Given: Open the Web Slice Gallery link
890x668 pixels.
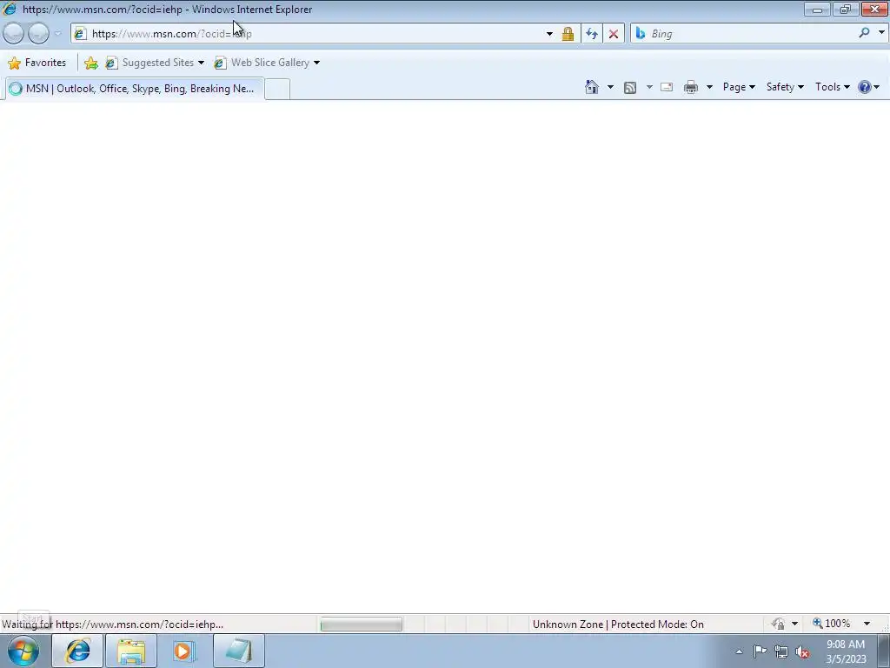Looking at the screenshot, I should pyautogui.click(x=267, y=63).
